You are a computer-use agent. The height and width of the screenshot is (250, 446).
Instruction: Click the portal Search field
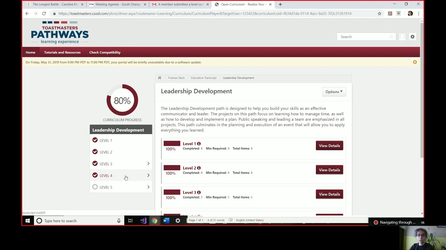[366, 36]
